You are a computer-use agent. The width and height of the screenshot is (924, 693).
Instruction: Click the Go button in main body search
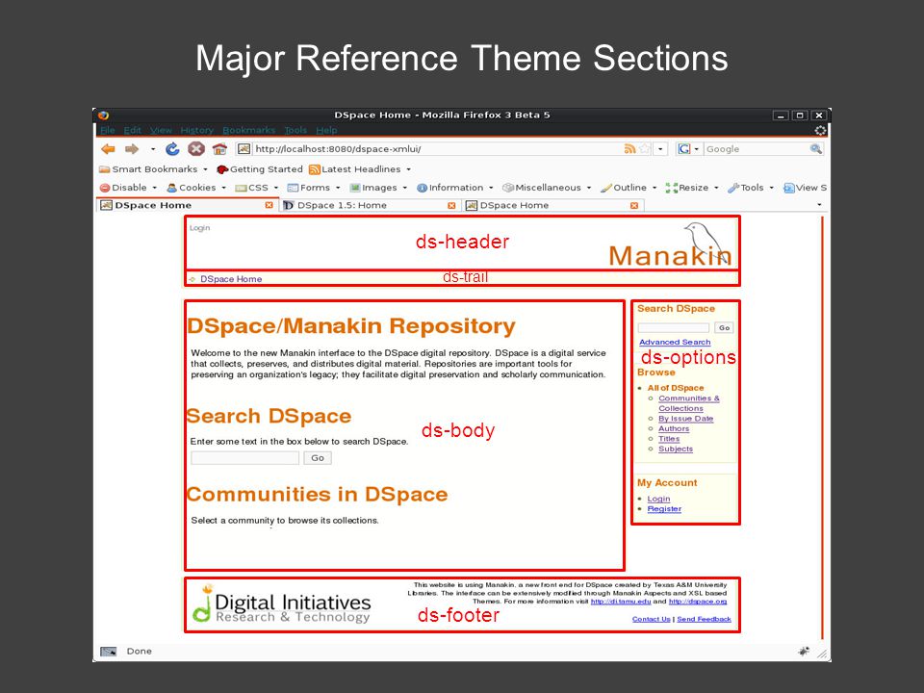point(318,458)
